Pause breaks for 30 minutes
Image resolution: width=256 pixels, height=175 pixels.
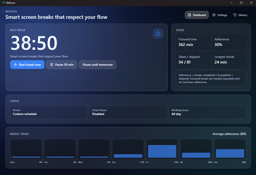pos(62,65)
